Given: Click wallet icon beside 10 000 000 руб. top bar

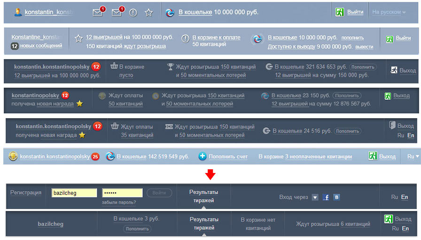Looking at the screenshot, I should pos(170,12).
